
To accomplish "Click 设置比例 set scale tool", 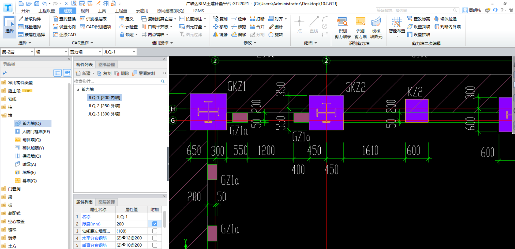I will (x=64, y=27).
